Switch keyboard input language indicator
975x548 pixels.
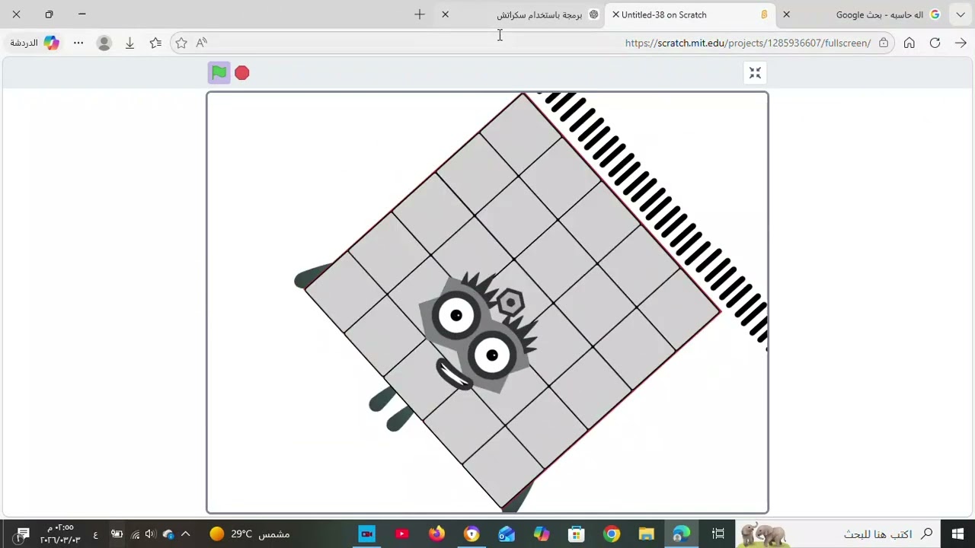pyautogui.click(x=95, y=534)
